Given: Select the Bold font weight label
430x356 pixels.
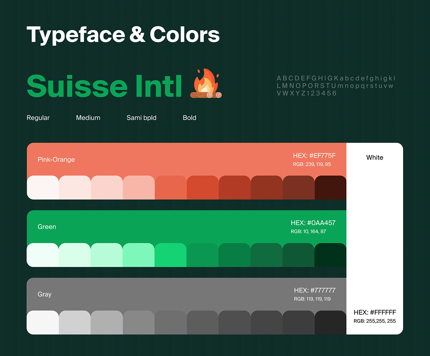Looking at the screenshot, I should 190,118.
